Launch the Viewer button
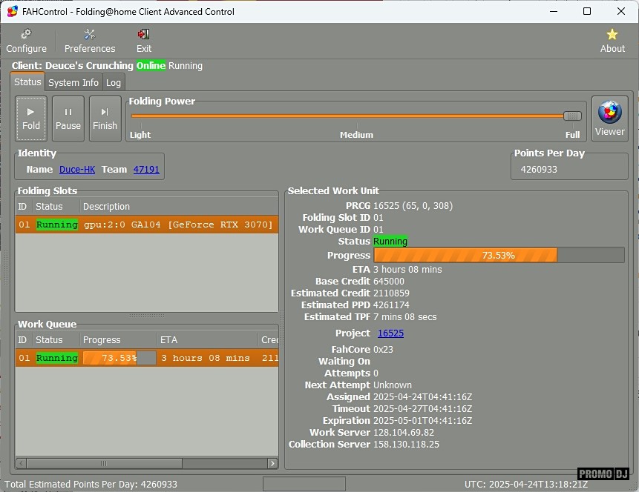Screen dimensions: 639x492 [x=609, y=119]
